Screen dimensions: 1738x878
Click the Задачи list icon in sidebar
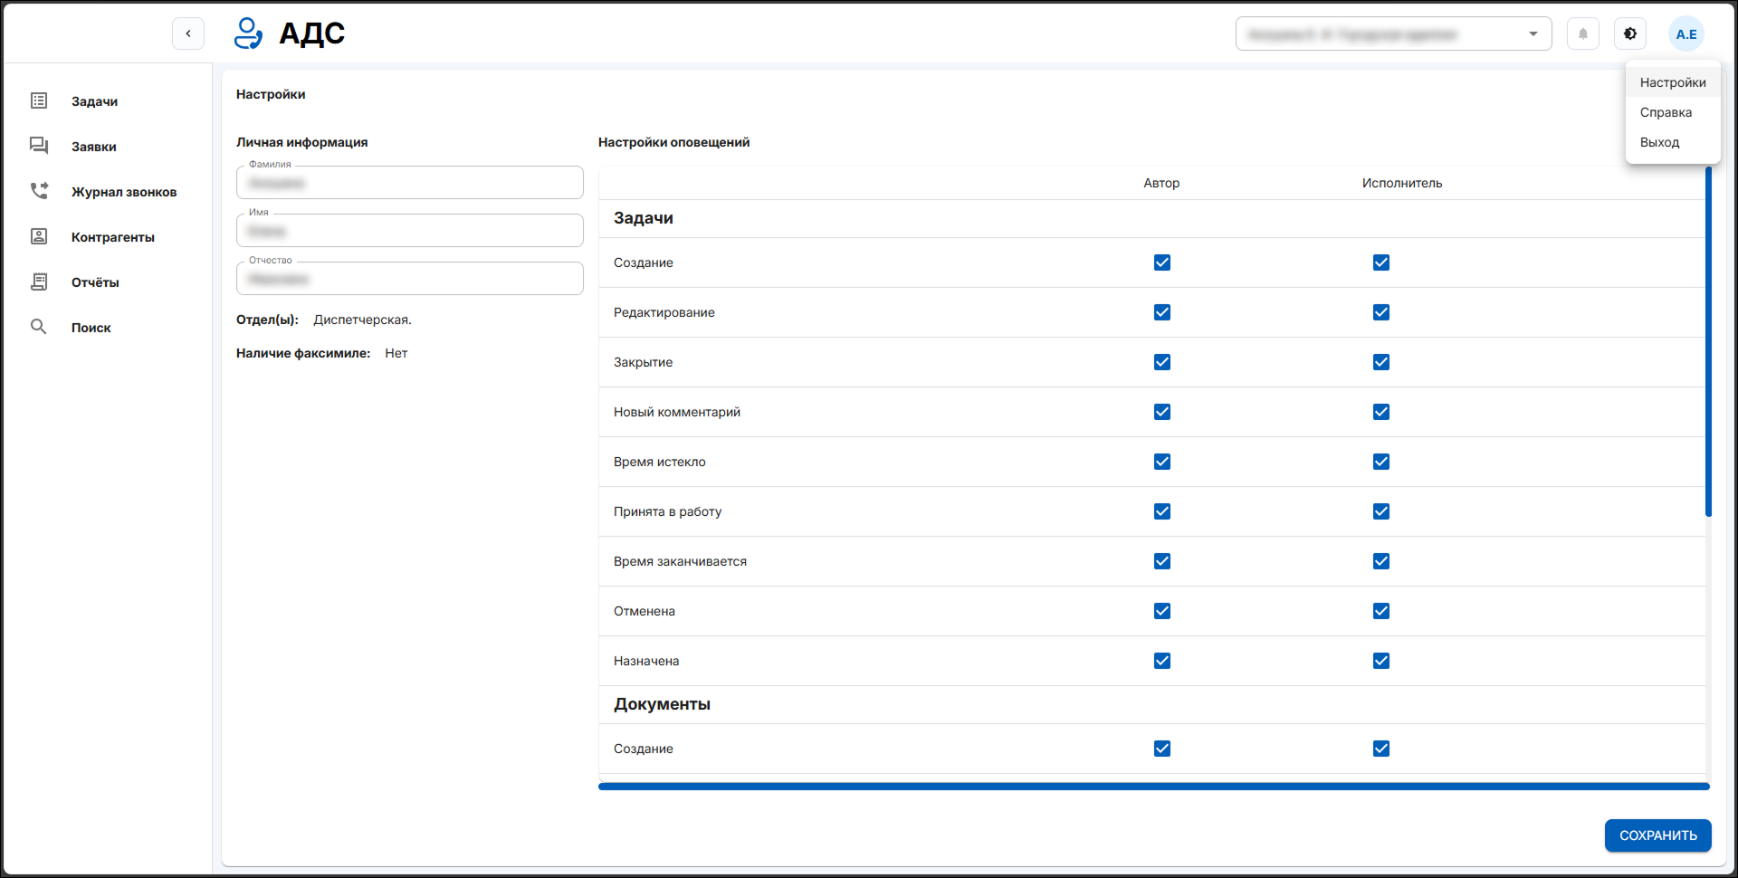pos(39,100)
